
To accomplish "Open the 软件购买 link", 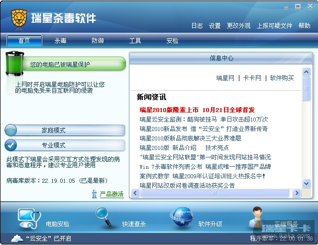I will coord(282,78).
